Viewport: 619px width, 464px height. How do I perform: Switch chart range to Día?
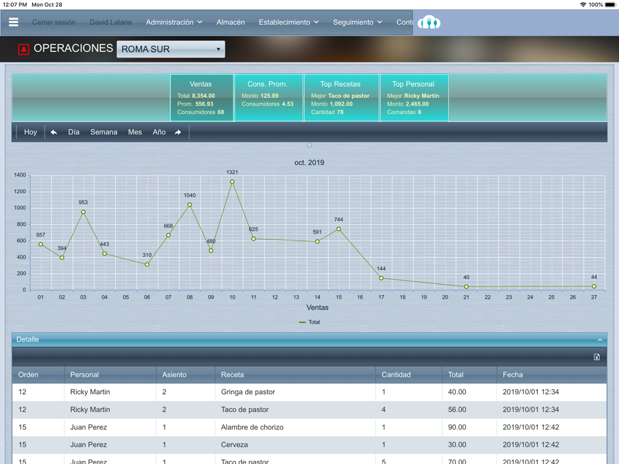[74, 132]
